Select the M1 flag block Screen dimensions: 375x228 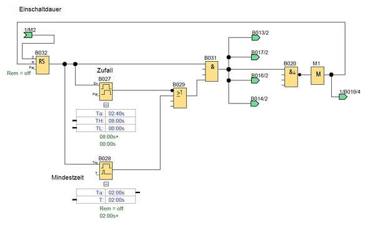317,75
